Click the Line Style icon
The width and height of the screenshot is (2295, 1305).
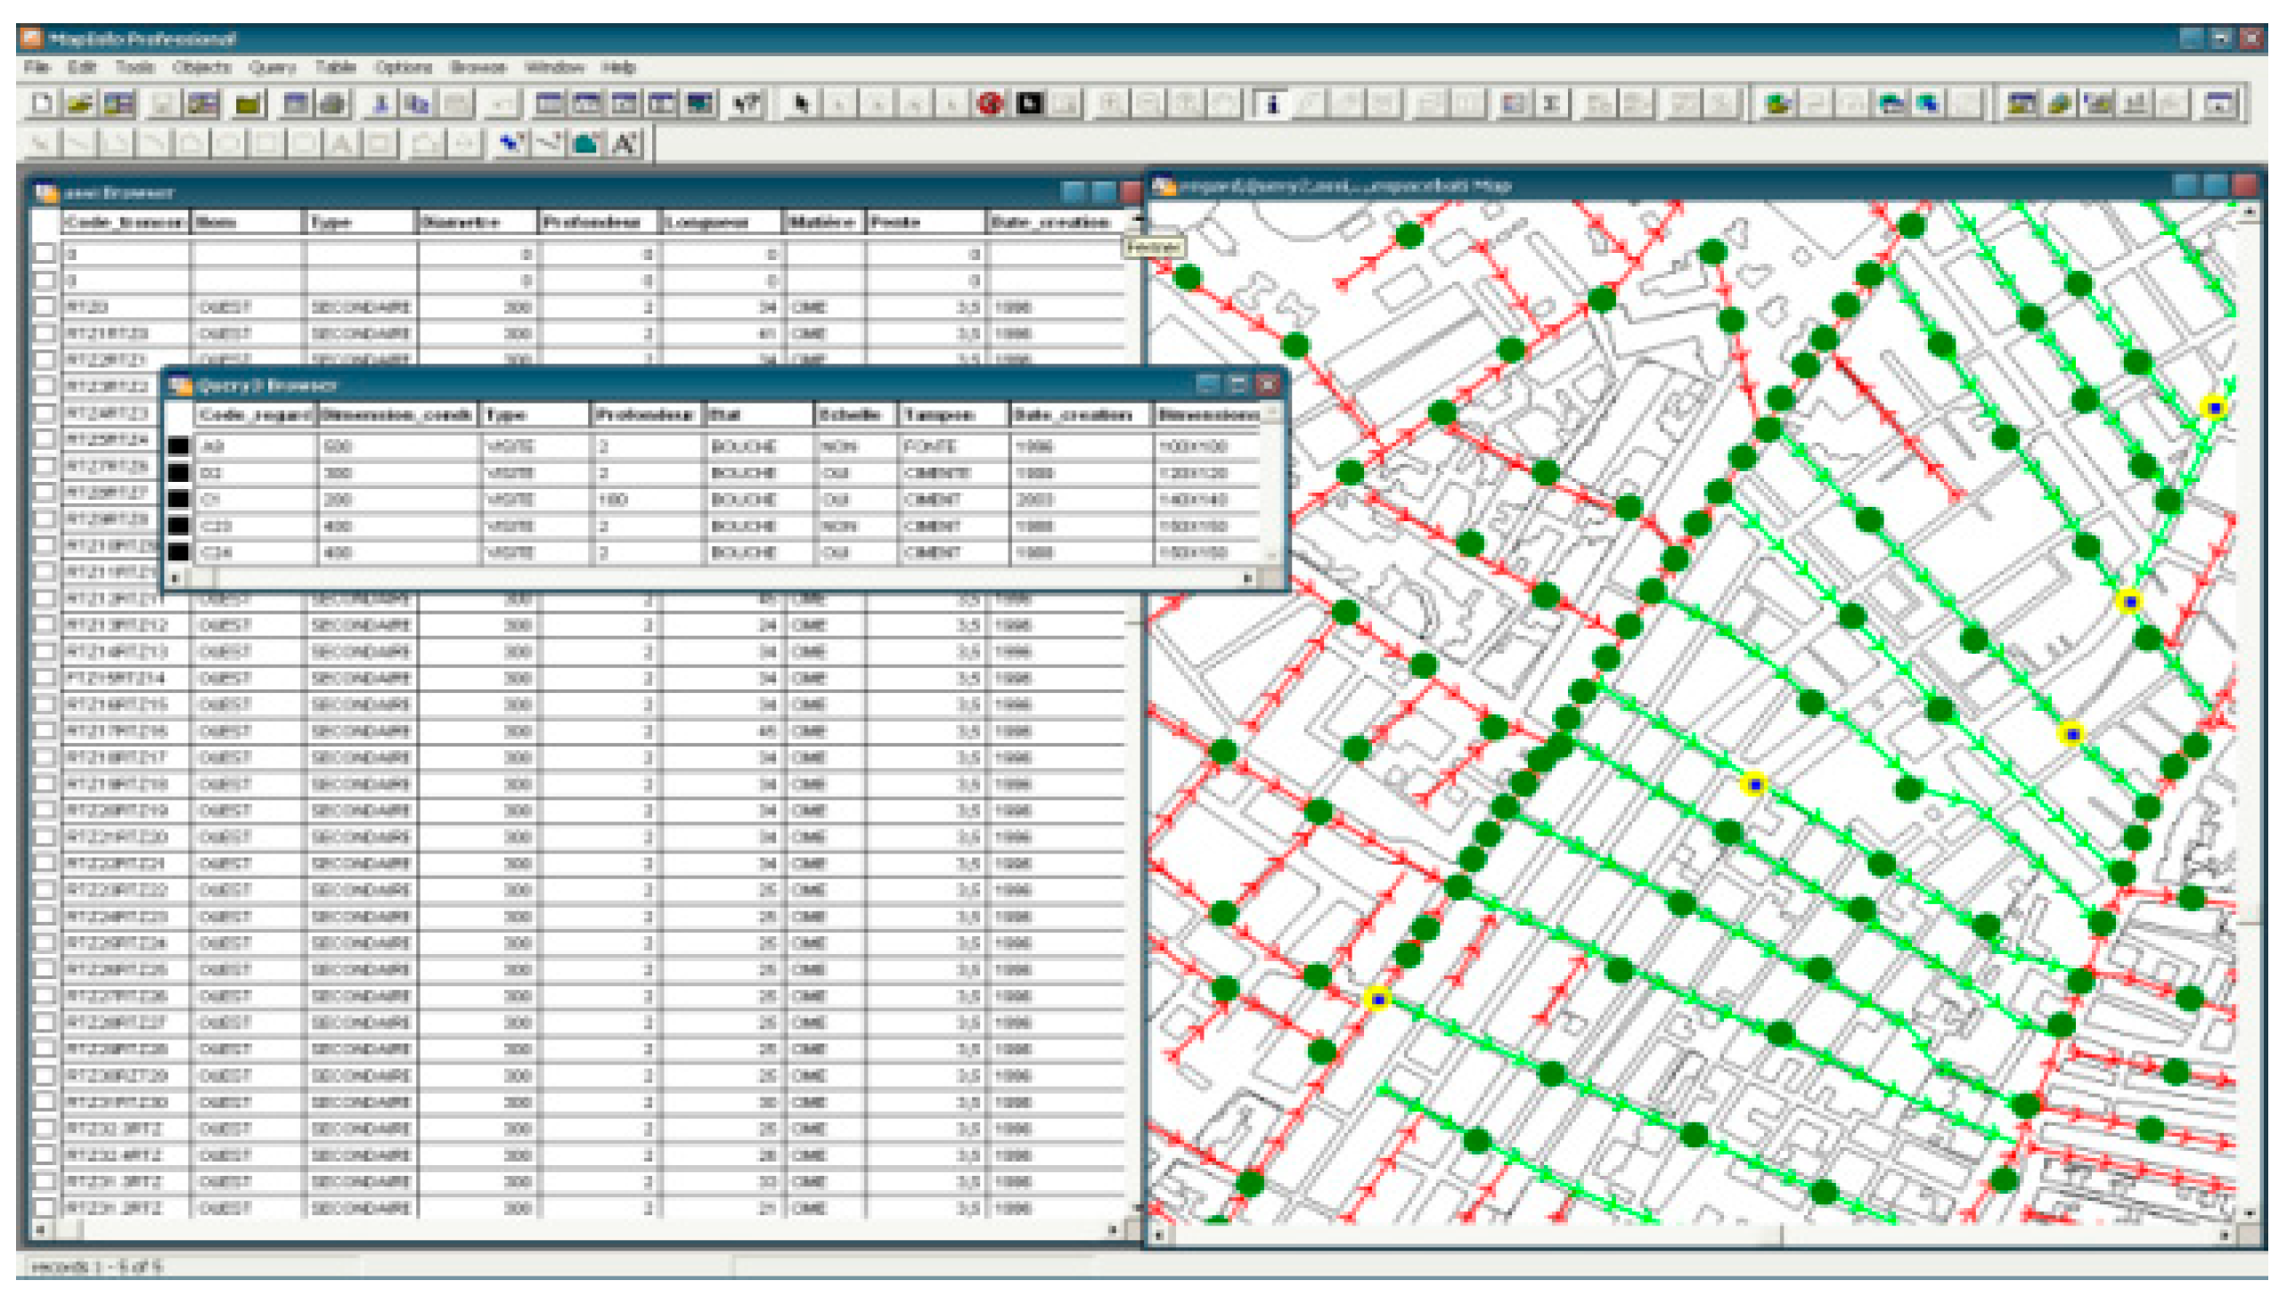tap(548, 143)
